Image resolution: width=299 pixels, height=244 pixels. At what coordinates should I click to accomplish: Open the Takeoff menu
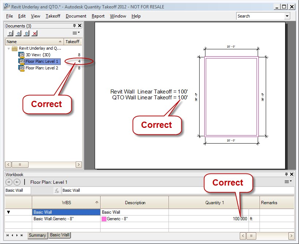[x=53, y=16]
